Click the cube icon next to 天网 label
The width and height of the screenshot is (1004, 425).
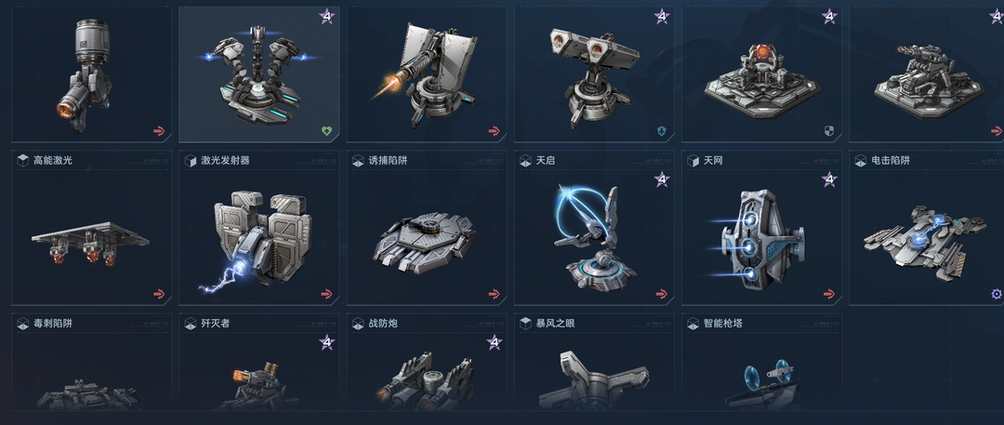pyautogui.click(x=693, y=160)
